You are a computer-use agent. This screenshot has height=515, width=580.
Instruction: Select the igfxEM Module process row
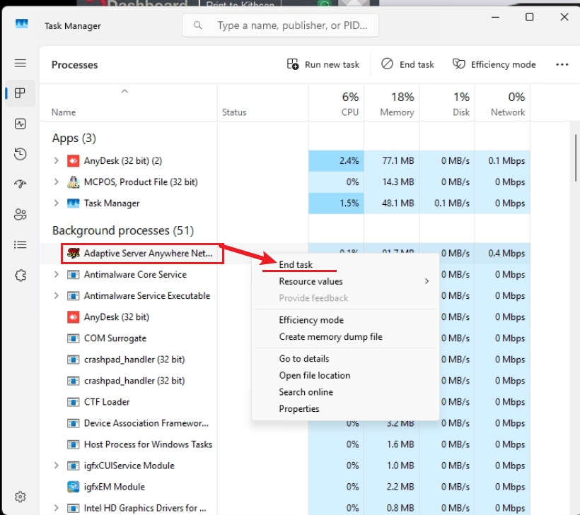click(285, 487)
